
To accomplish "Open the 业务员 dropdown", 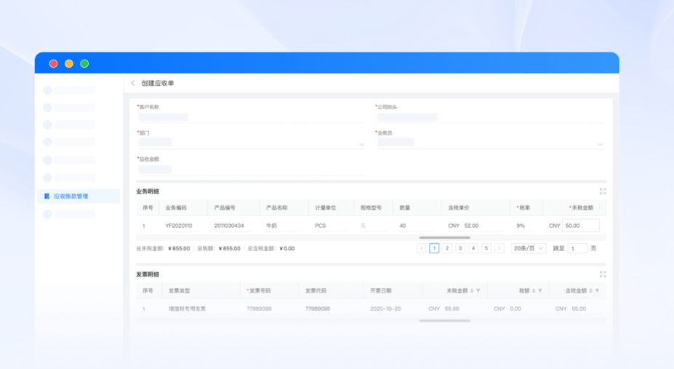I will coord(599,144).
